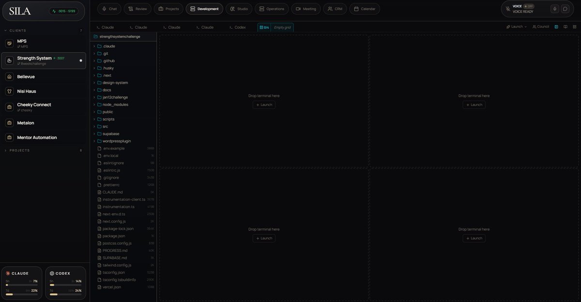Click the microphone button in the voice panel
This screenshot has width=581, height=302.
pyautogui.click(x=555, y=9)
